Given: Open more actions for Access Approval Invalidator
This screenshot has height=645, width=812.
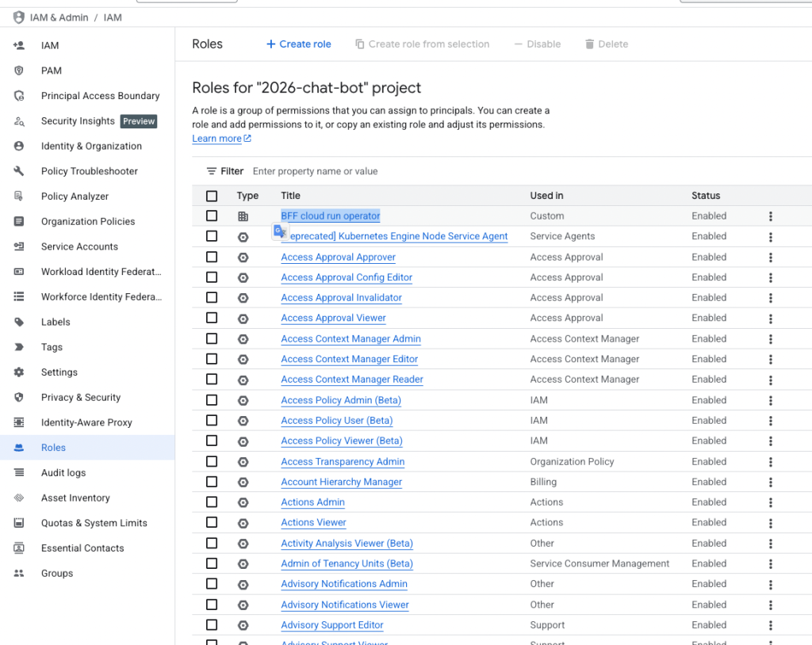Looking at the screenshot, I should coord(771,298).
